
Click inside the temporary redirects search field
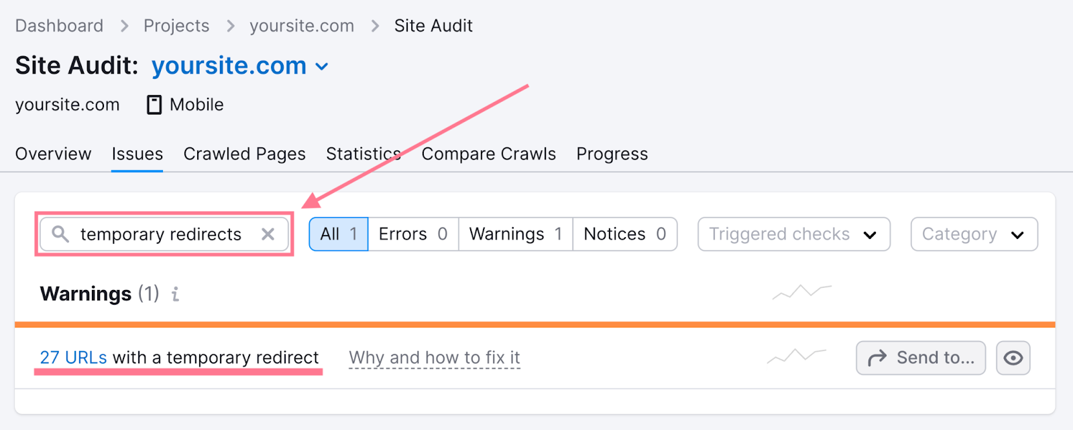(161, 234)
